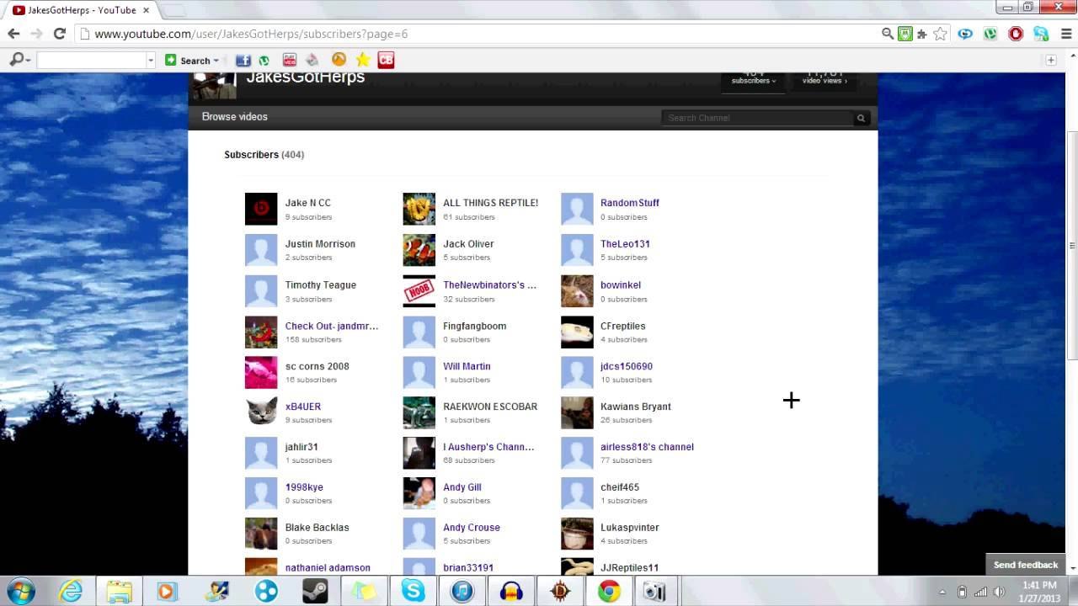
Task: Click the green shield extension icon
Action: (x=905, y=34)
